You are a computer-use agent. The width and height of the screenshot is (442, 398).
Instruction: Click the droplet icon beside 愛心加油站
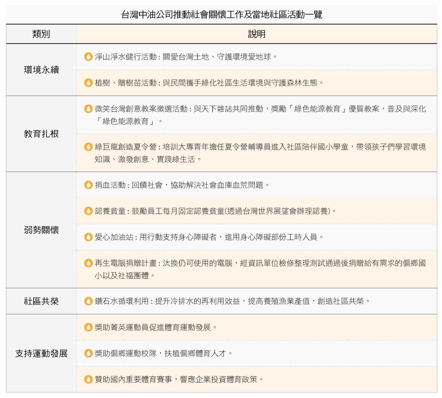click(88, 237)
